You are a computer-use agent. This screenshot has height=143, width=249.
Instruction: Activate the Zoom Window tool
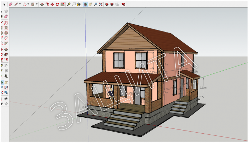[6, 88]
